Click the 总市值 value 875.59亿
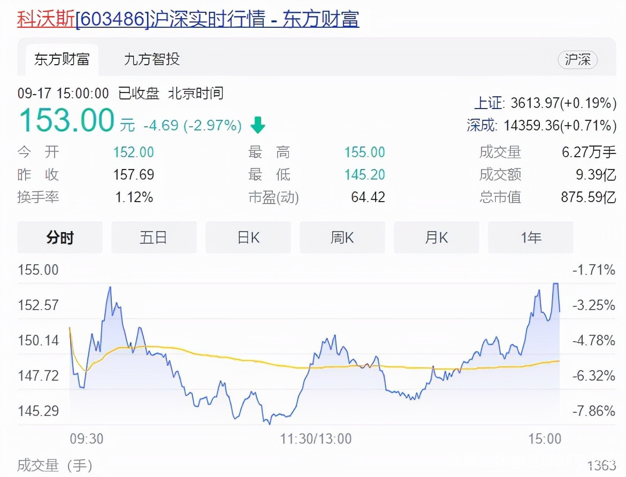Image resolution: width=626 pixels, height=477 pixels. [589, 197]
